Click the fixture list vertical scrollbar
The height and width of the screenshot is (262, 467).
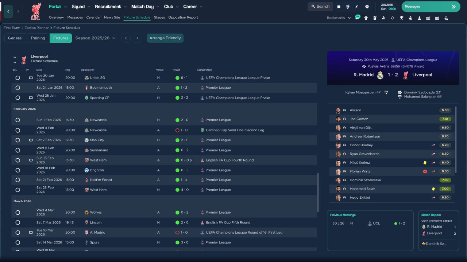click(x=318, y=192)
